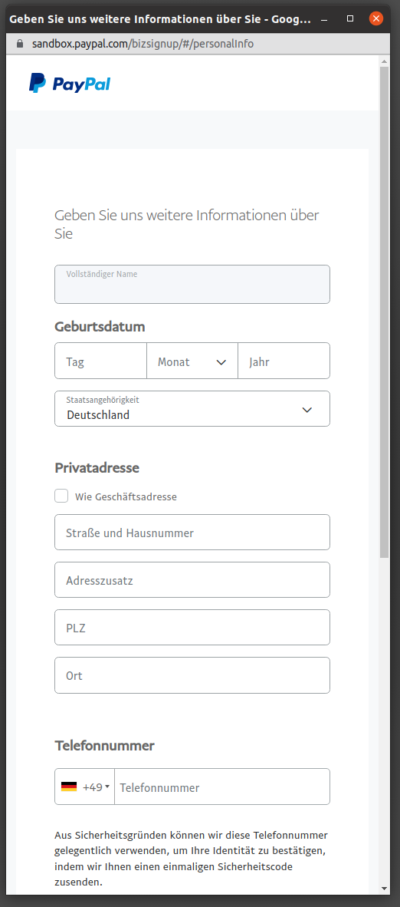Screen dimensions: 400x907
Task: Click the vertical scrollbar thumb
Action: click(x=385, y=312)
